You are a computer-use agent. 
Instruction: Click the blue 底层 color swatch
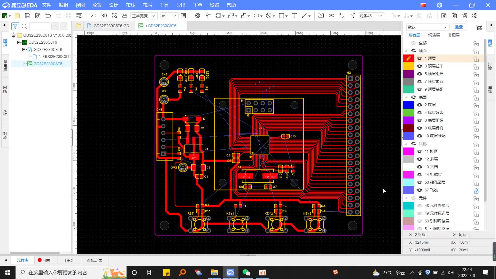pyautogui.click(x=409, y=105)
